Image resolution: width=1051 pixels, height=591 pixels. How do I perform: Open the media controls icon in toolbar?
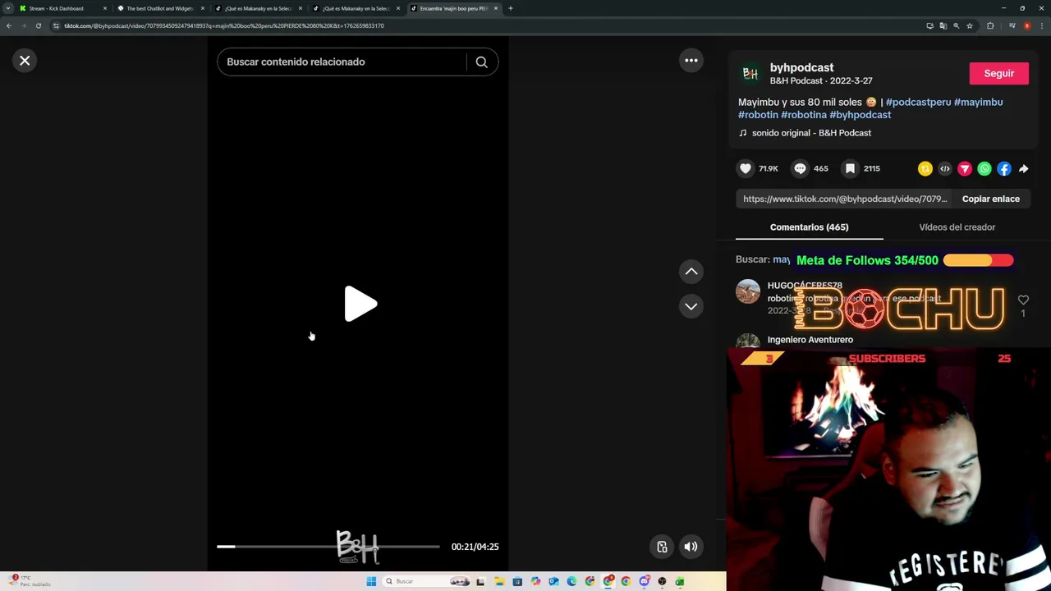point(1011,25)
